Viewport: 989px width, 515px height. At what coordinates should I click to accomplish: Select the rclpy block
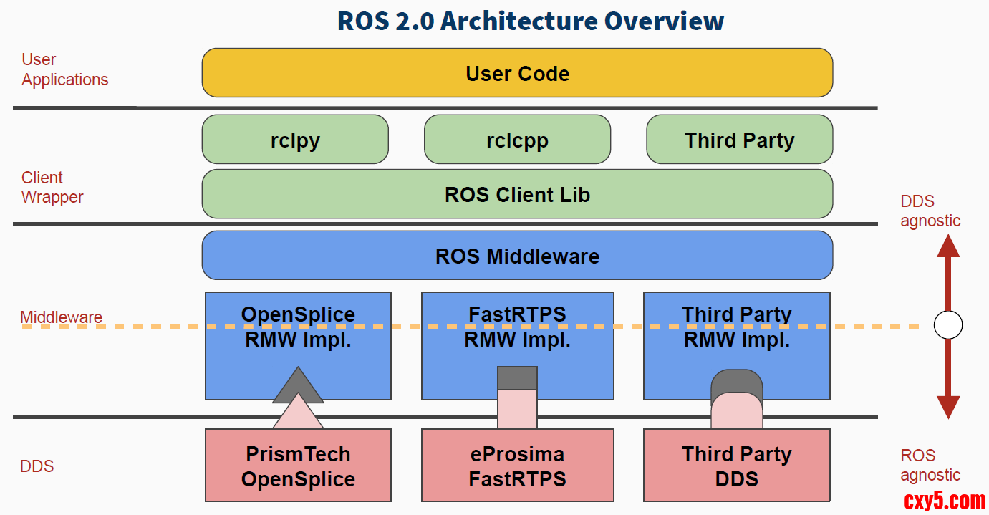295,140
